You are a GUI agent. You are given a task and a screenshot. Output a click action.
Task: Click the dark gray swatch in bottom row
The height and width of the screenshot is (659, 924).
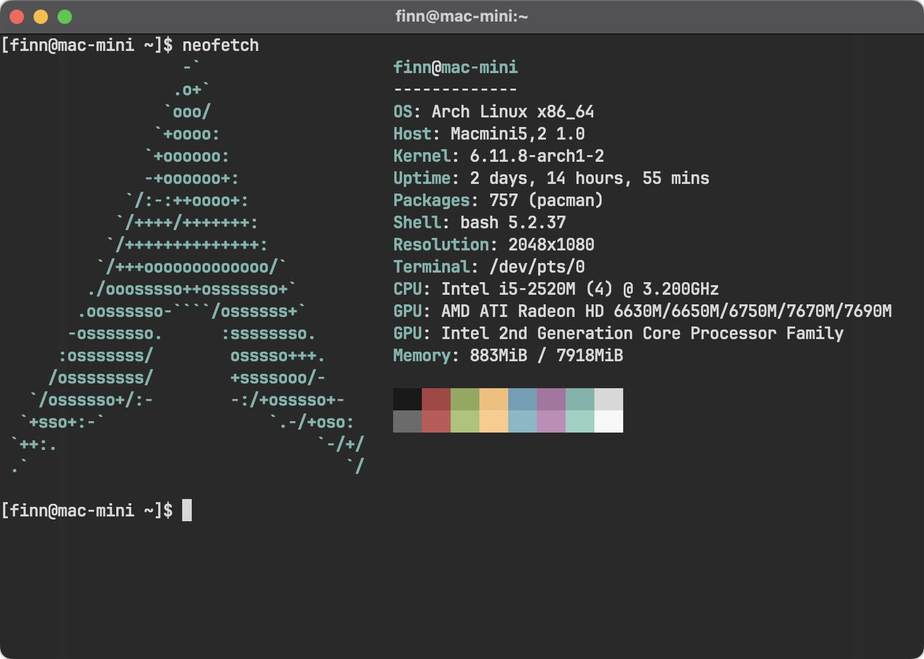click(x=407, y=421)
